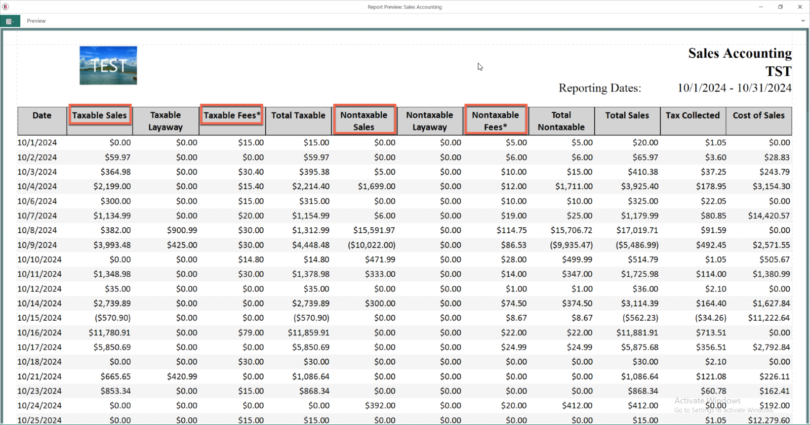Click the $5,875.68 total sales value
This screenshot has width=810, height=425.
click(640, 347)
